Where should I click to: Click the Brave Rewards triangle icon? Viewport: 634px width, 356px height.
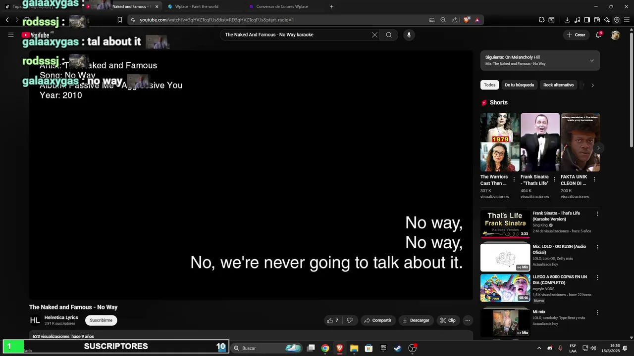coord(477,20)
